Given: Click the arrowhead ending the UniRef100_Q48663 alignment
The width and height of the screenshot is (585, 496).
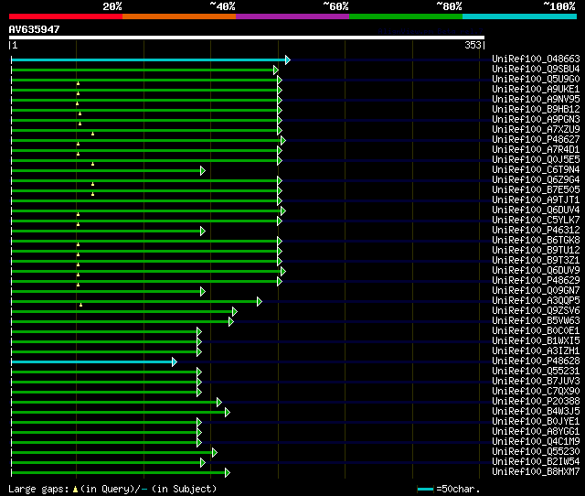Looking at the screenshot, I should pyautogui.click(x=288, y=59).
